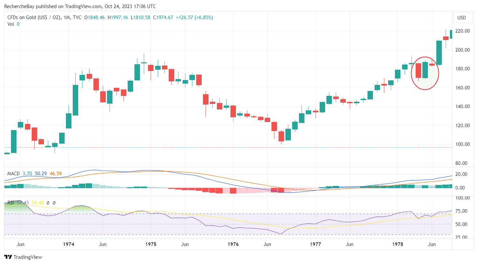Click the 160.00 price scale label
The width and height of the screenshot is (478, 264).
462,87
